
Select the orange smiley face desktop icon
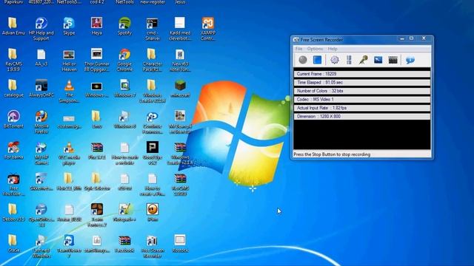tap(153, 212)
